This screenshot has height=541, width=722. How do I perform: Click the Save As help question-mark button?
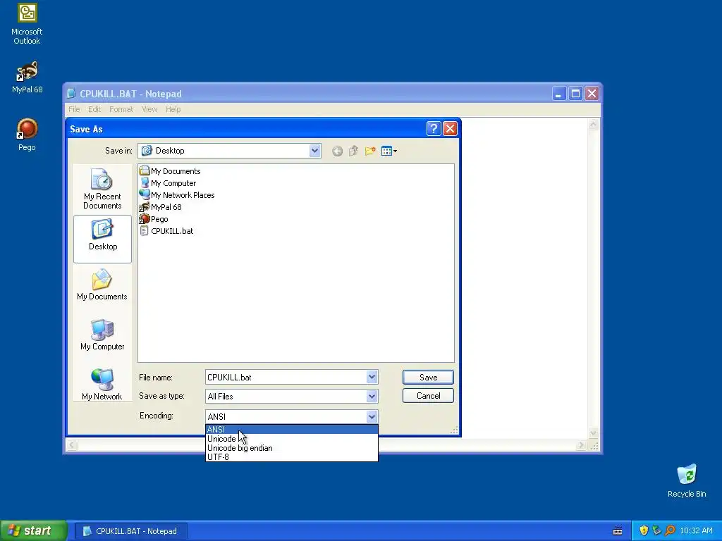point(434,129)
